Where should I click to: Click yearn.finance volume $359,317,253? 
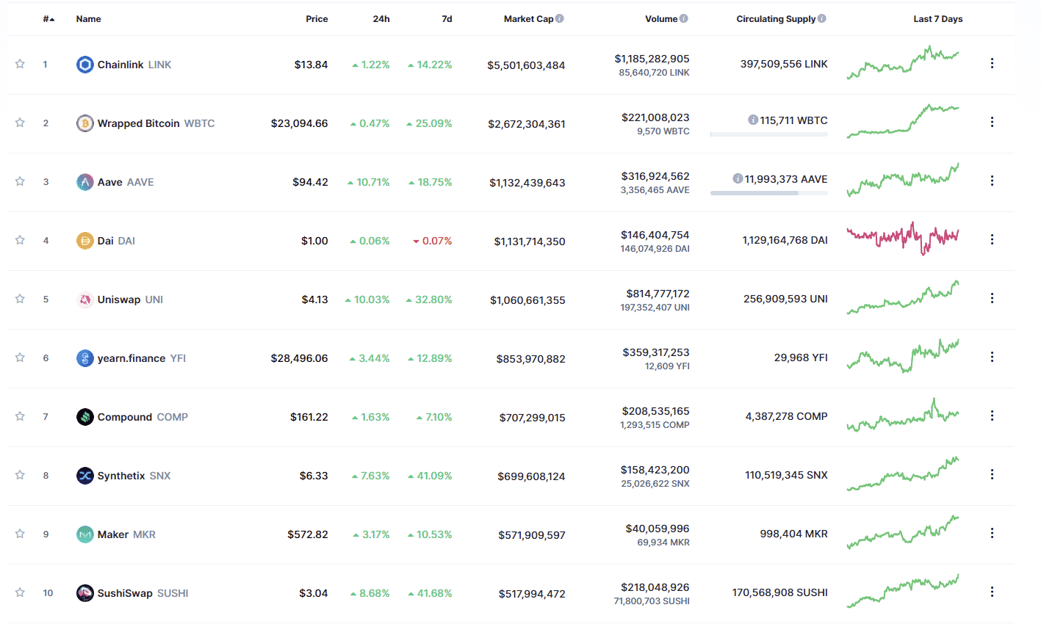click(656, 352)
